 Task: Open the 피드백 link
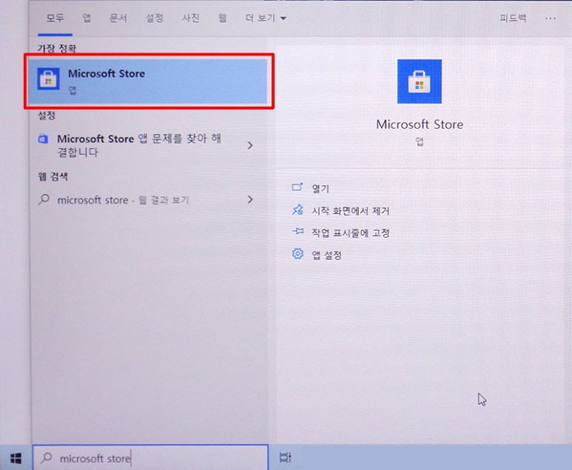point(513,18)
